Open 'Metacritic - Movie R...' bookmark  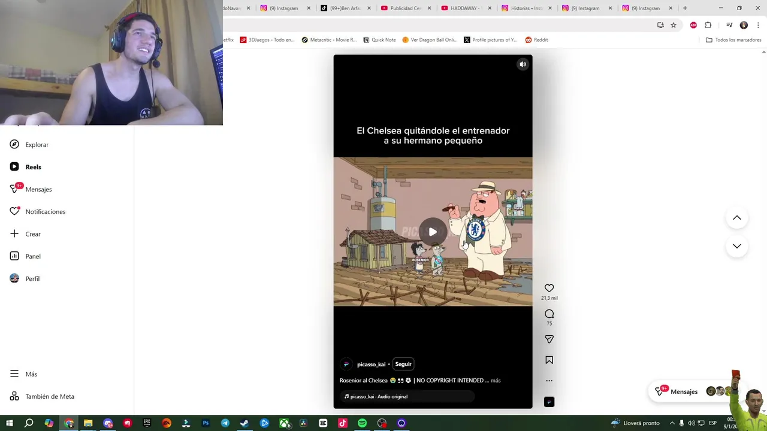pyautogui.click(x=329, y=40)
